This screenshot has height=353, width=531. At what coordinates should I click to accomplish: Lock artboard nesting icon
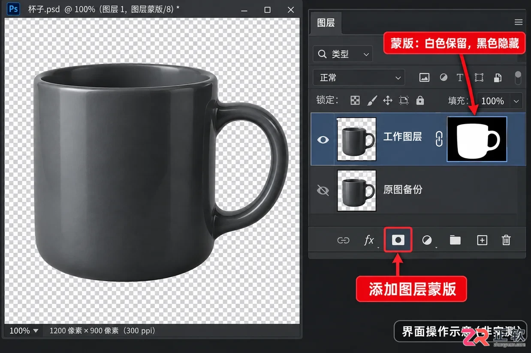[x=404, y=101]
